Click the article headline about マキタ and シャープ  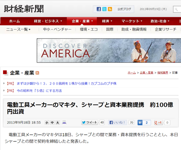pos(90,108)
